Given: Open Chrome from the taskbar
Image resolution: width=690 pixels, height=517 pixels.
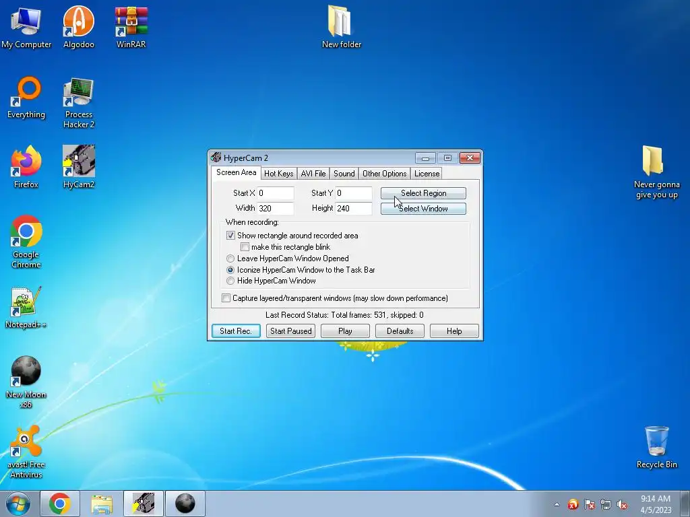Looking at the screenshot, I should pyautogui.click(x=60, y=504).
